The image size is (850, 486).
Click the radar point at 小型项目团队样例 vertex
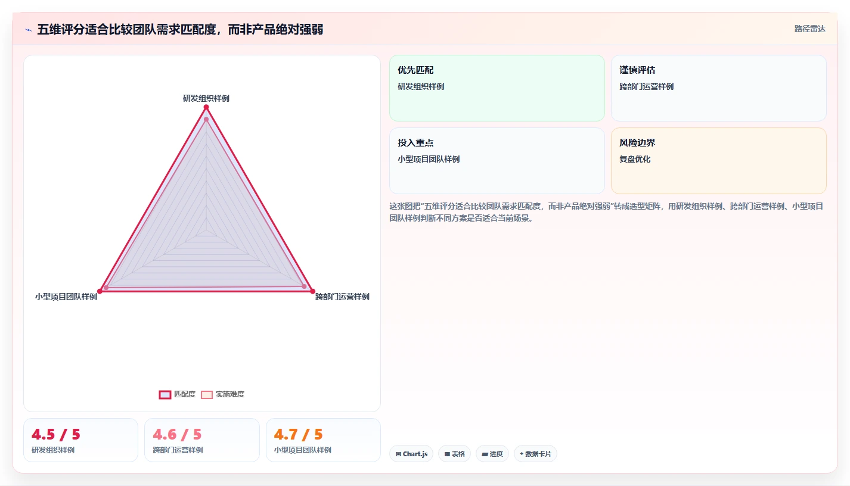(x=100, y=291)
